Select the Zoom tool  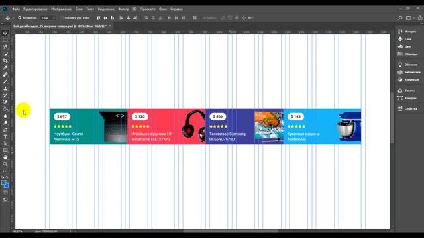pyautogui.click(x=5, y=164)
